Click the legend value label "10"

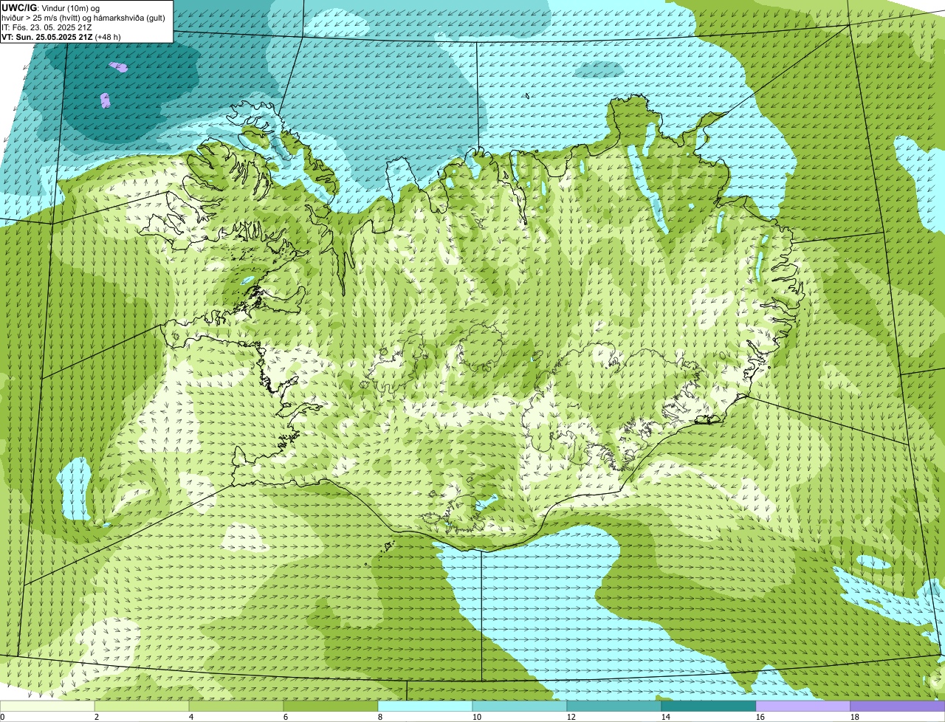point(477,717)
